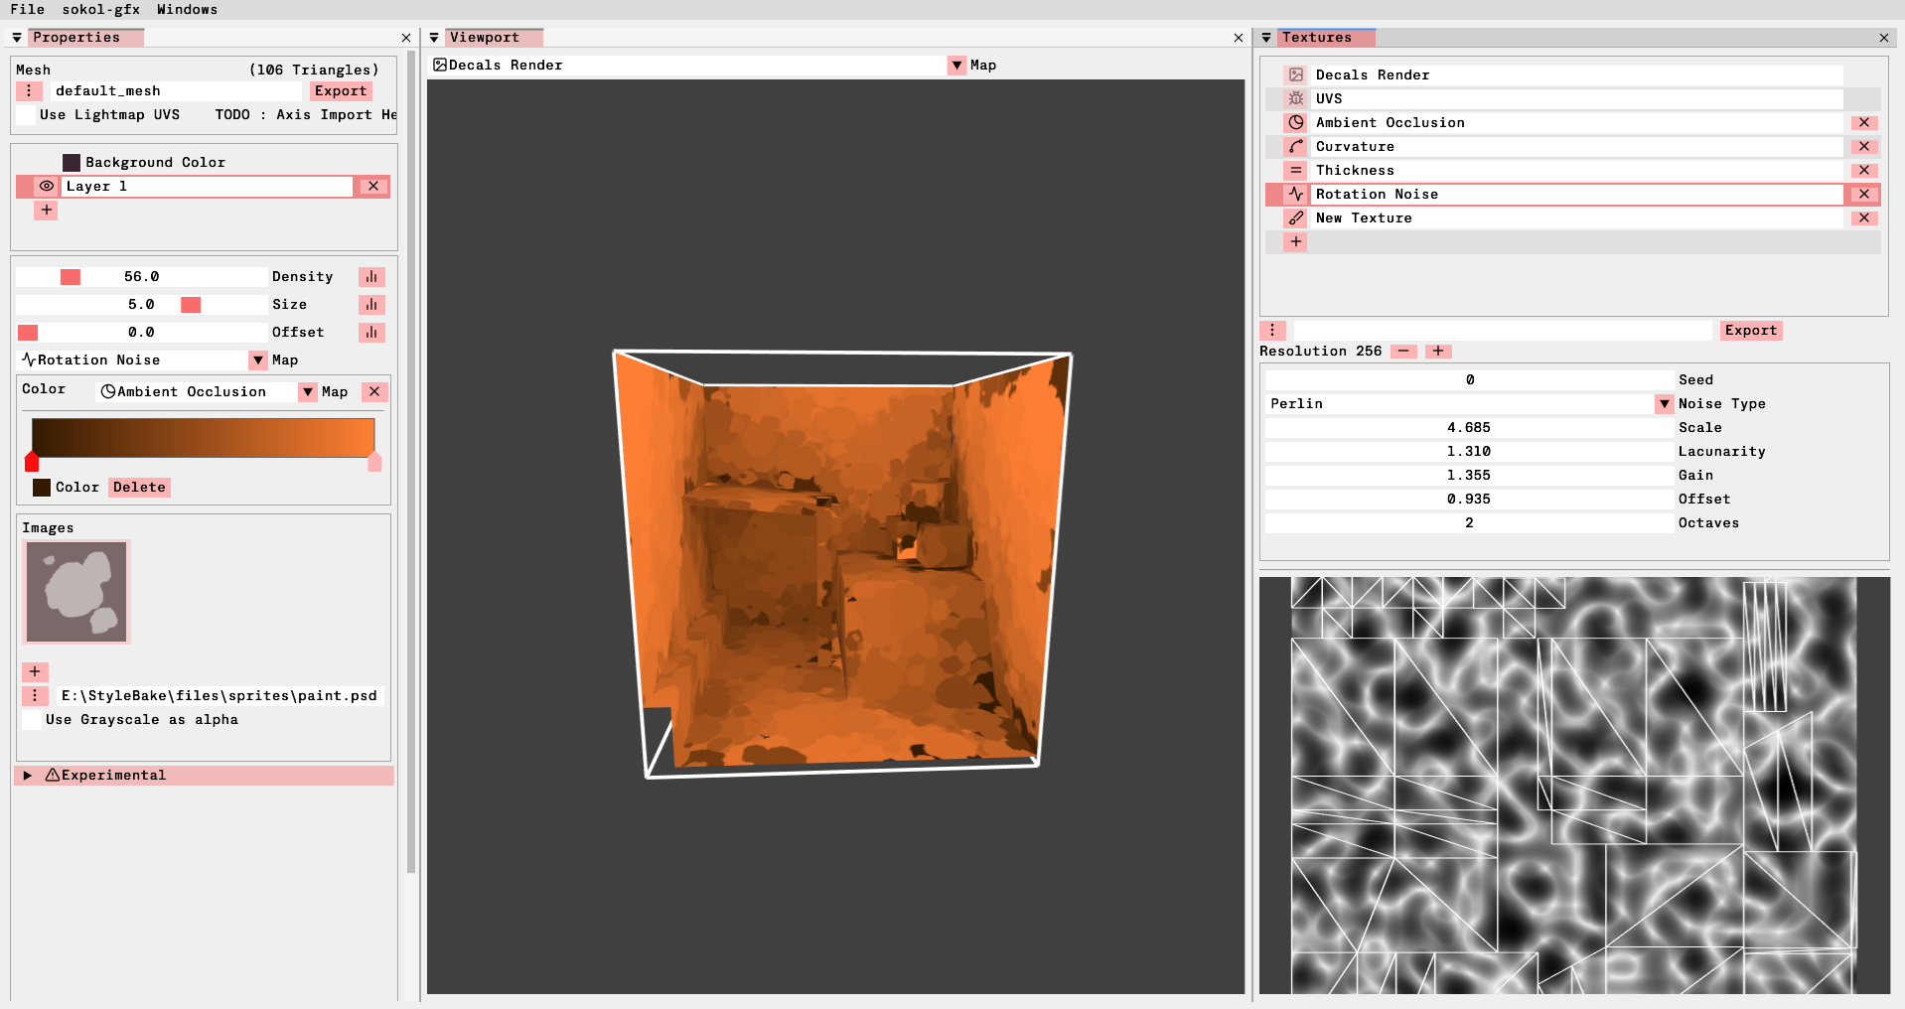Screen dimensions: 1905x1009
Task: Collapse the Properties panel triangle
Action: [17, 38]
